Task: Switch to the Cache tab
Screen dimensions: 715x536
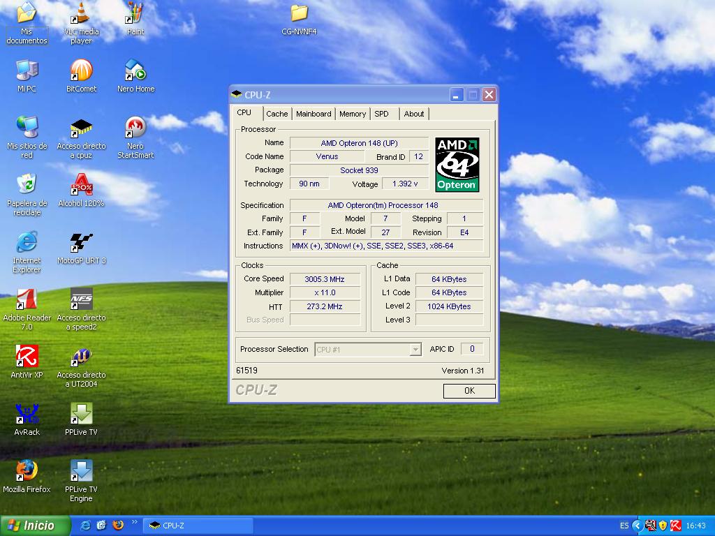Action: 277,114
